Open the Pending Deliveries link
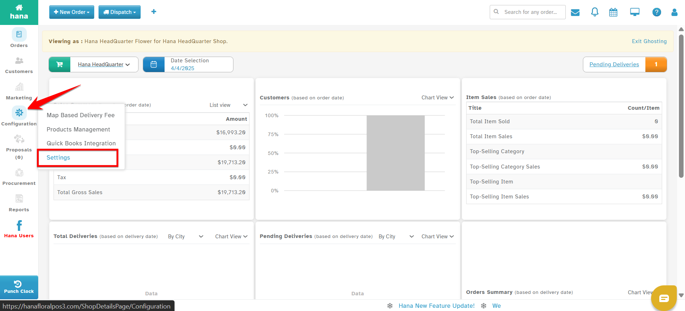The width and height of the screenshot is (685, 311). click(x=614, y=64)
